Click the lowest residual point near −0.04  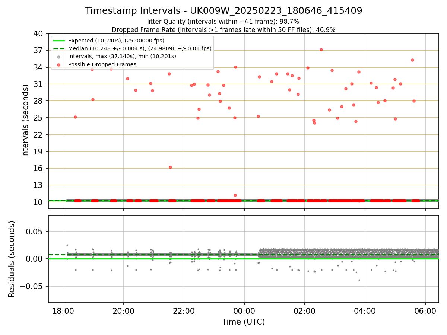click(x=359, y=280)
